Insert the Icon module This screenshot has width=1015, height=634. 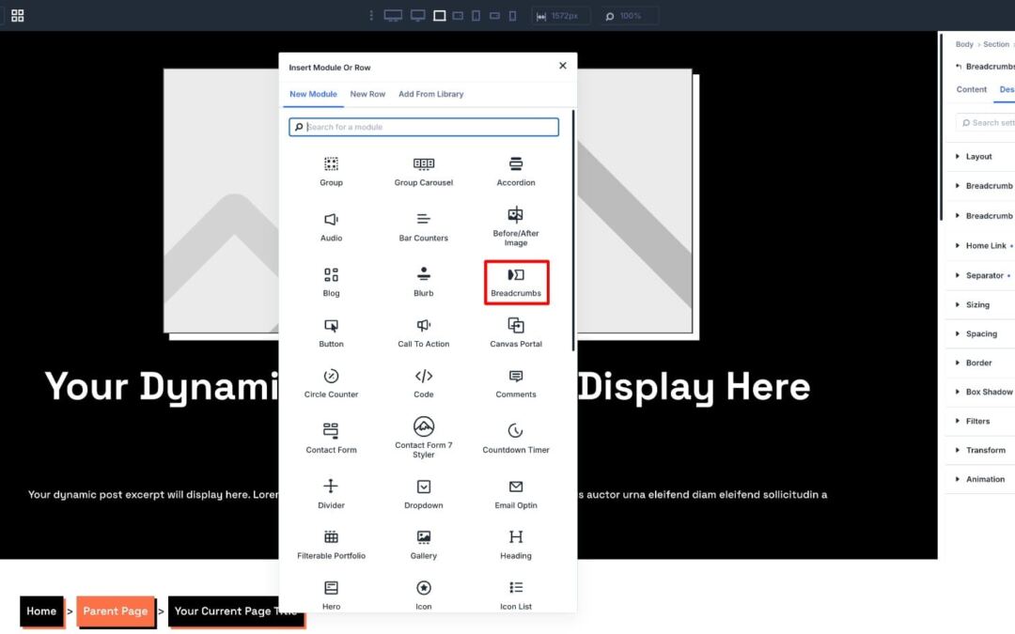[x=423, y=595]
